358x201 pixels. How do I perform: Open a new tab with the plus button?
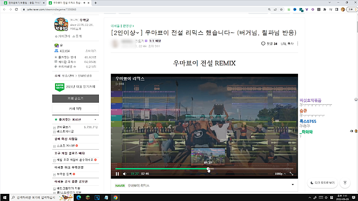click(x=95, y=3)
